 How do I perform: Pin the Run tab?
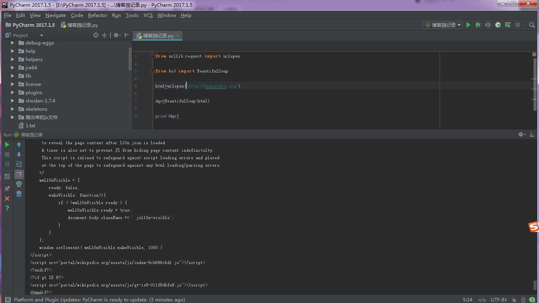point(7,189)
